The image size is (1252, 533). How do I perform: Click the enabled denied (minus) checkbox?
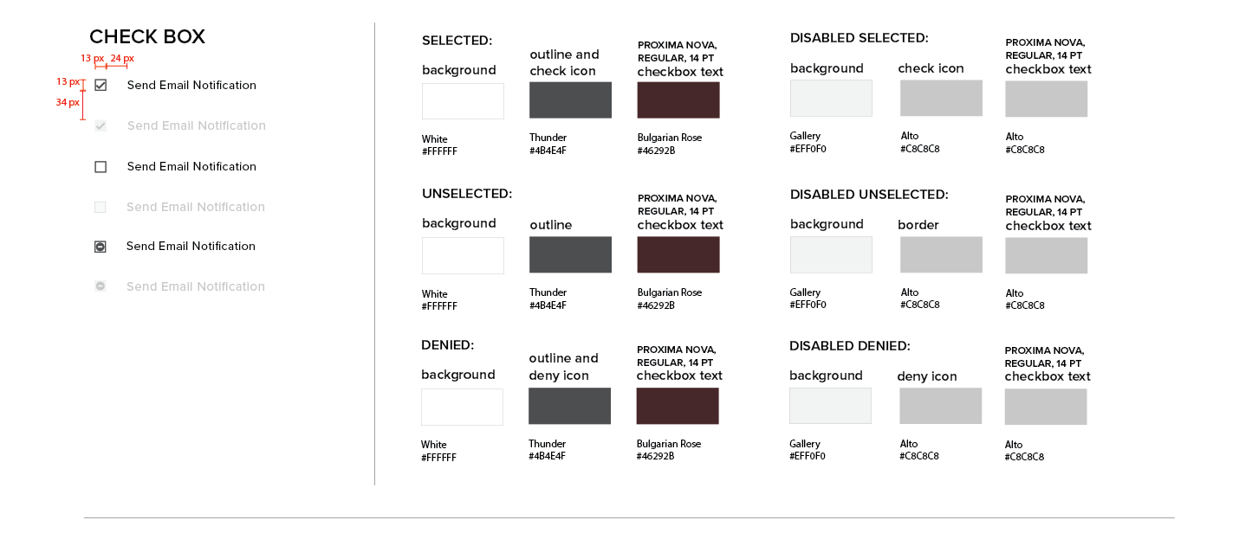[x=101, y=247]
